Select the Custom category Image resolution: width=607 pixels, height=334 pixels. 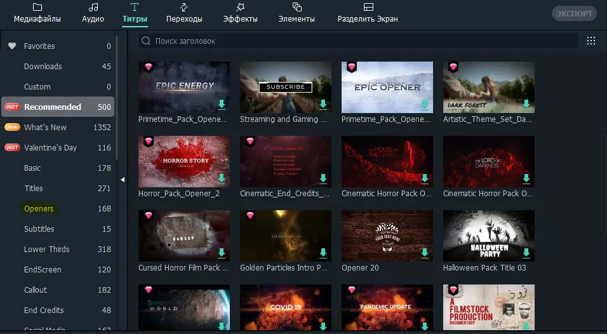[58, 87]
